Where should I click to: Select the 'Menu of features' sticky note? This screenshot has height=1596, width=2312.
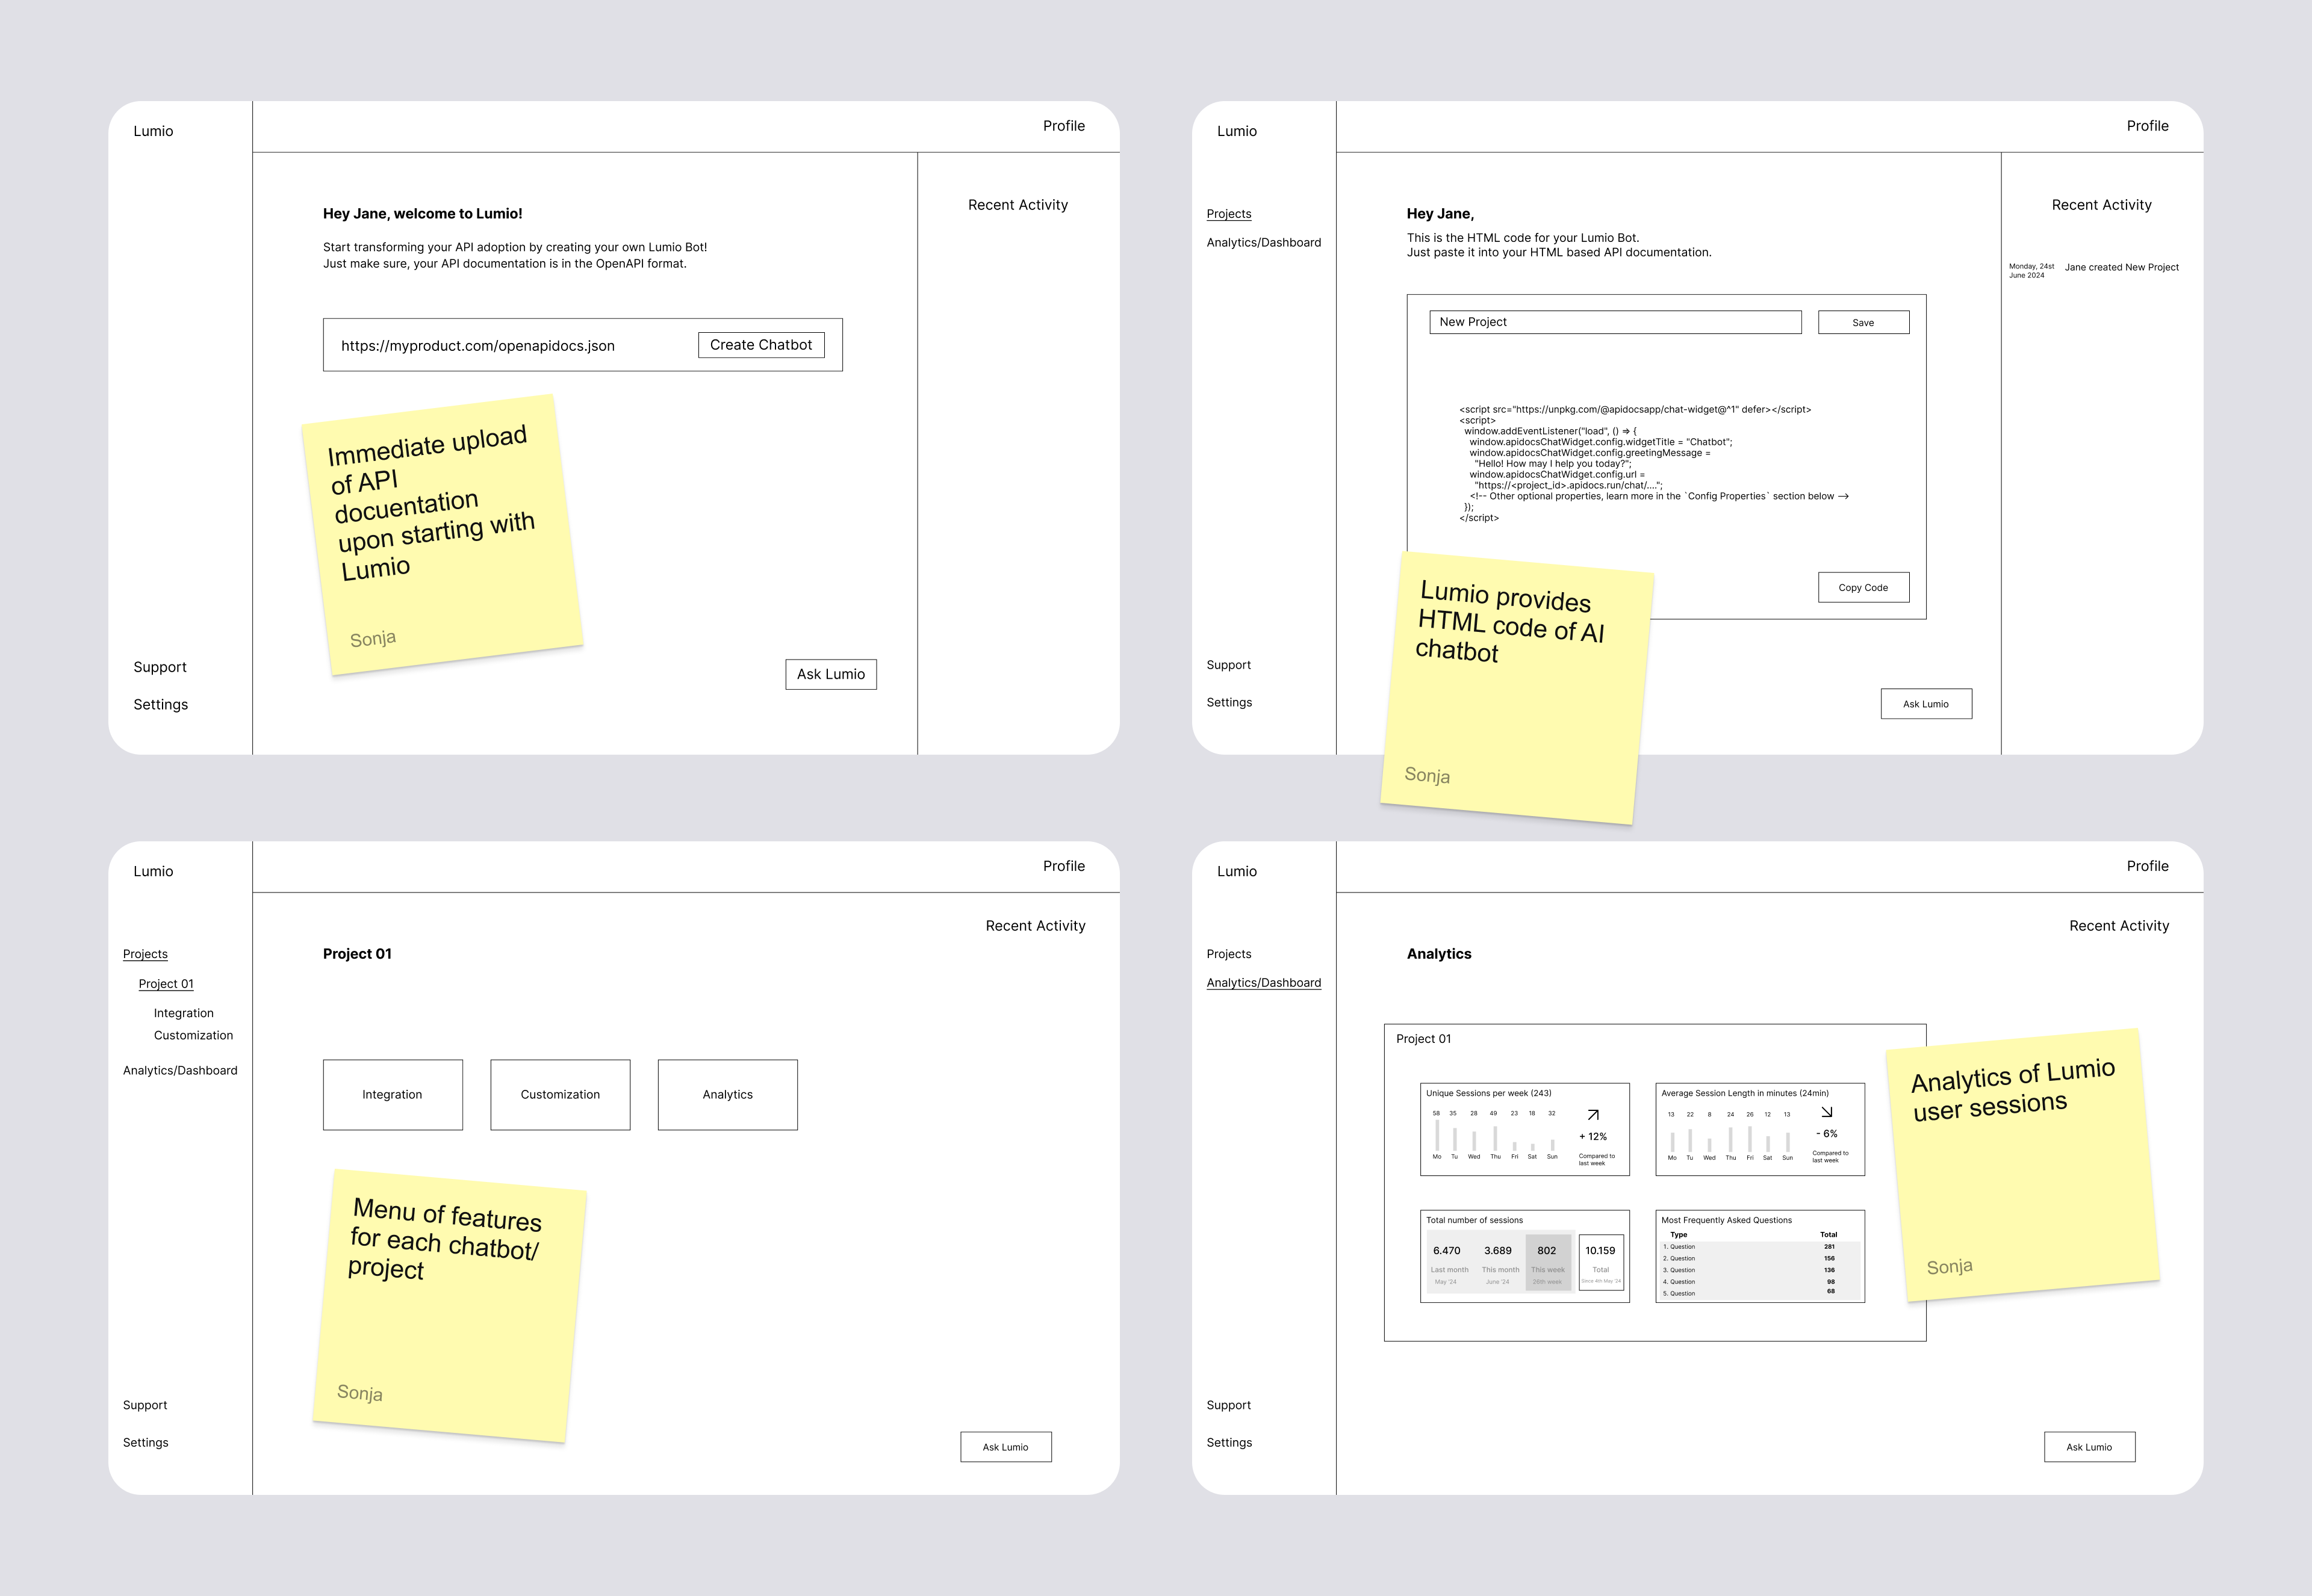click(449, 1306)
